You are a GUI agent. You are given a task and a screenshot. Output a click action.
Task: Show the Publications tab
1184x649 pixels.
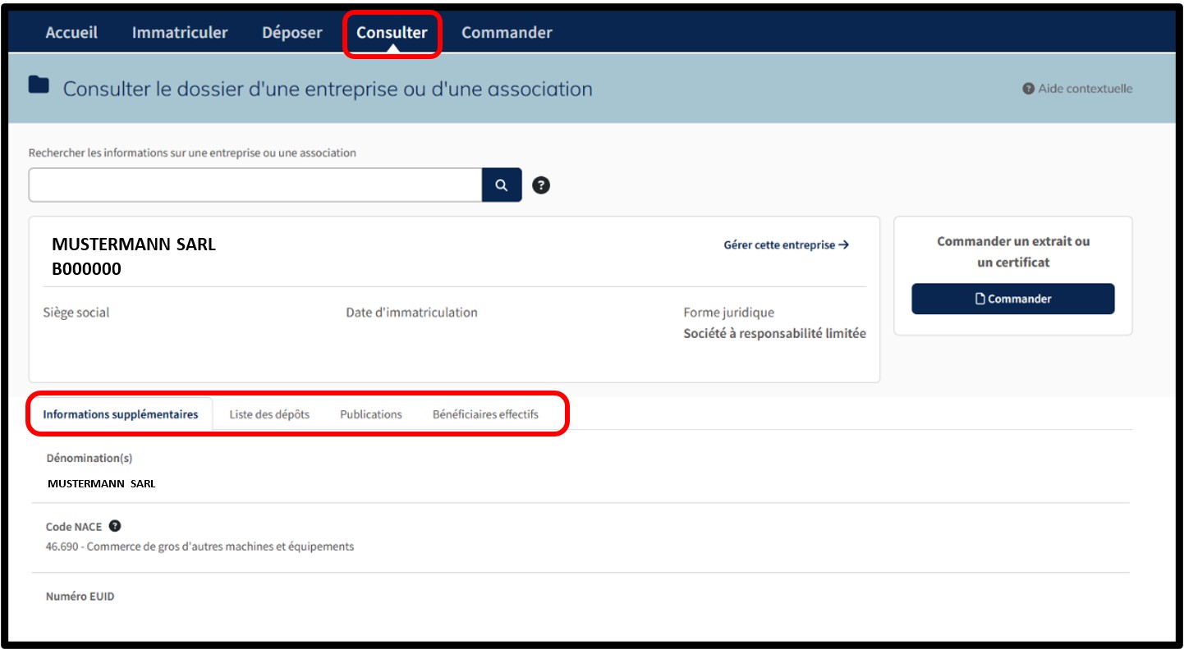tap(371, 414)
